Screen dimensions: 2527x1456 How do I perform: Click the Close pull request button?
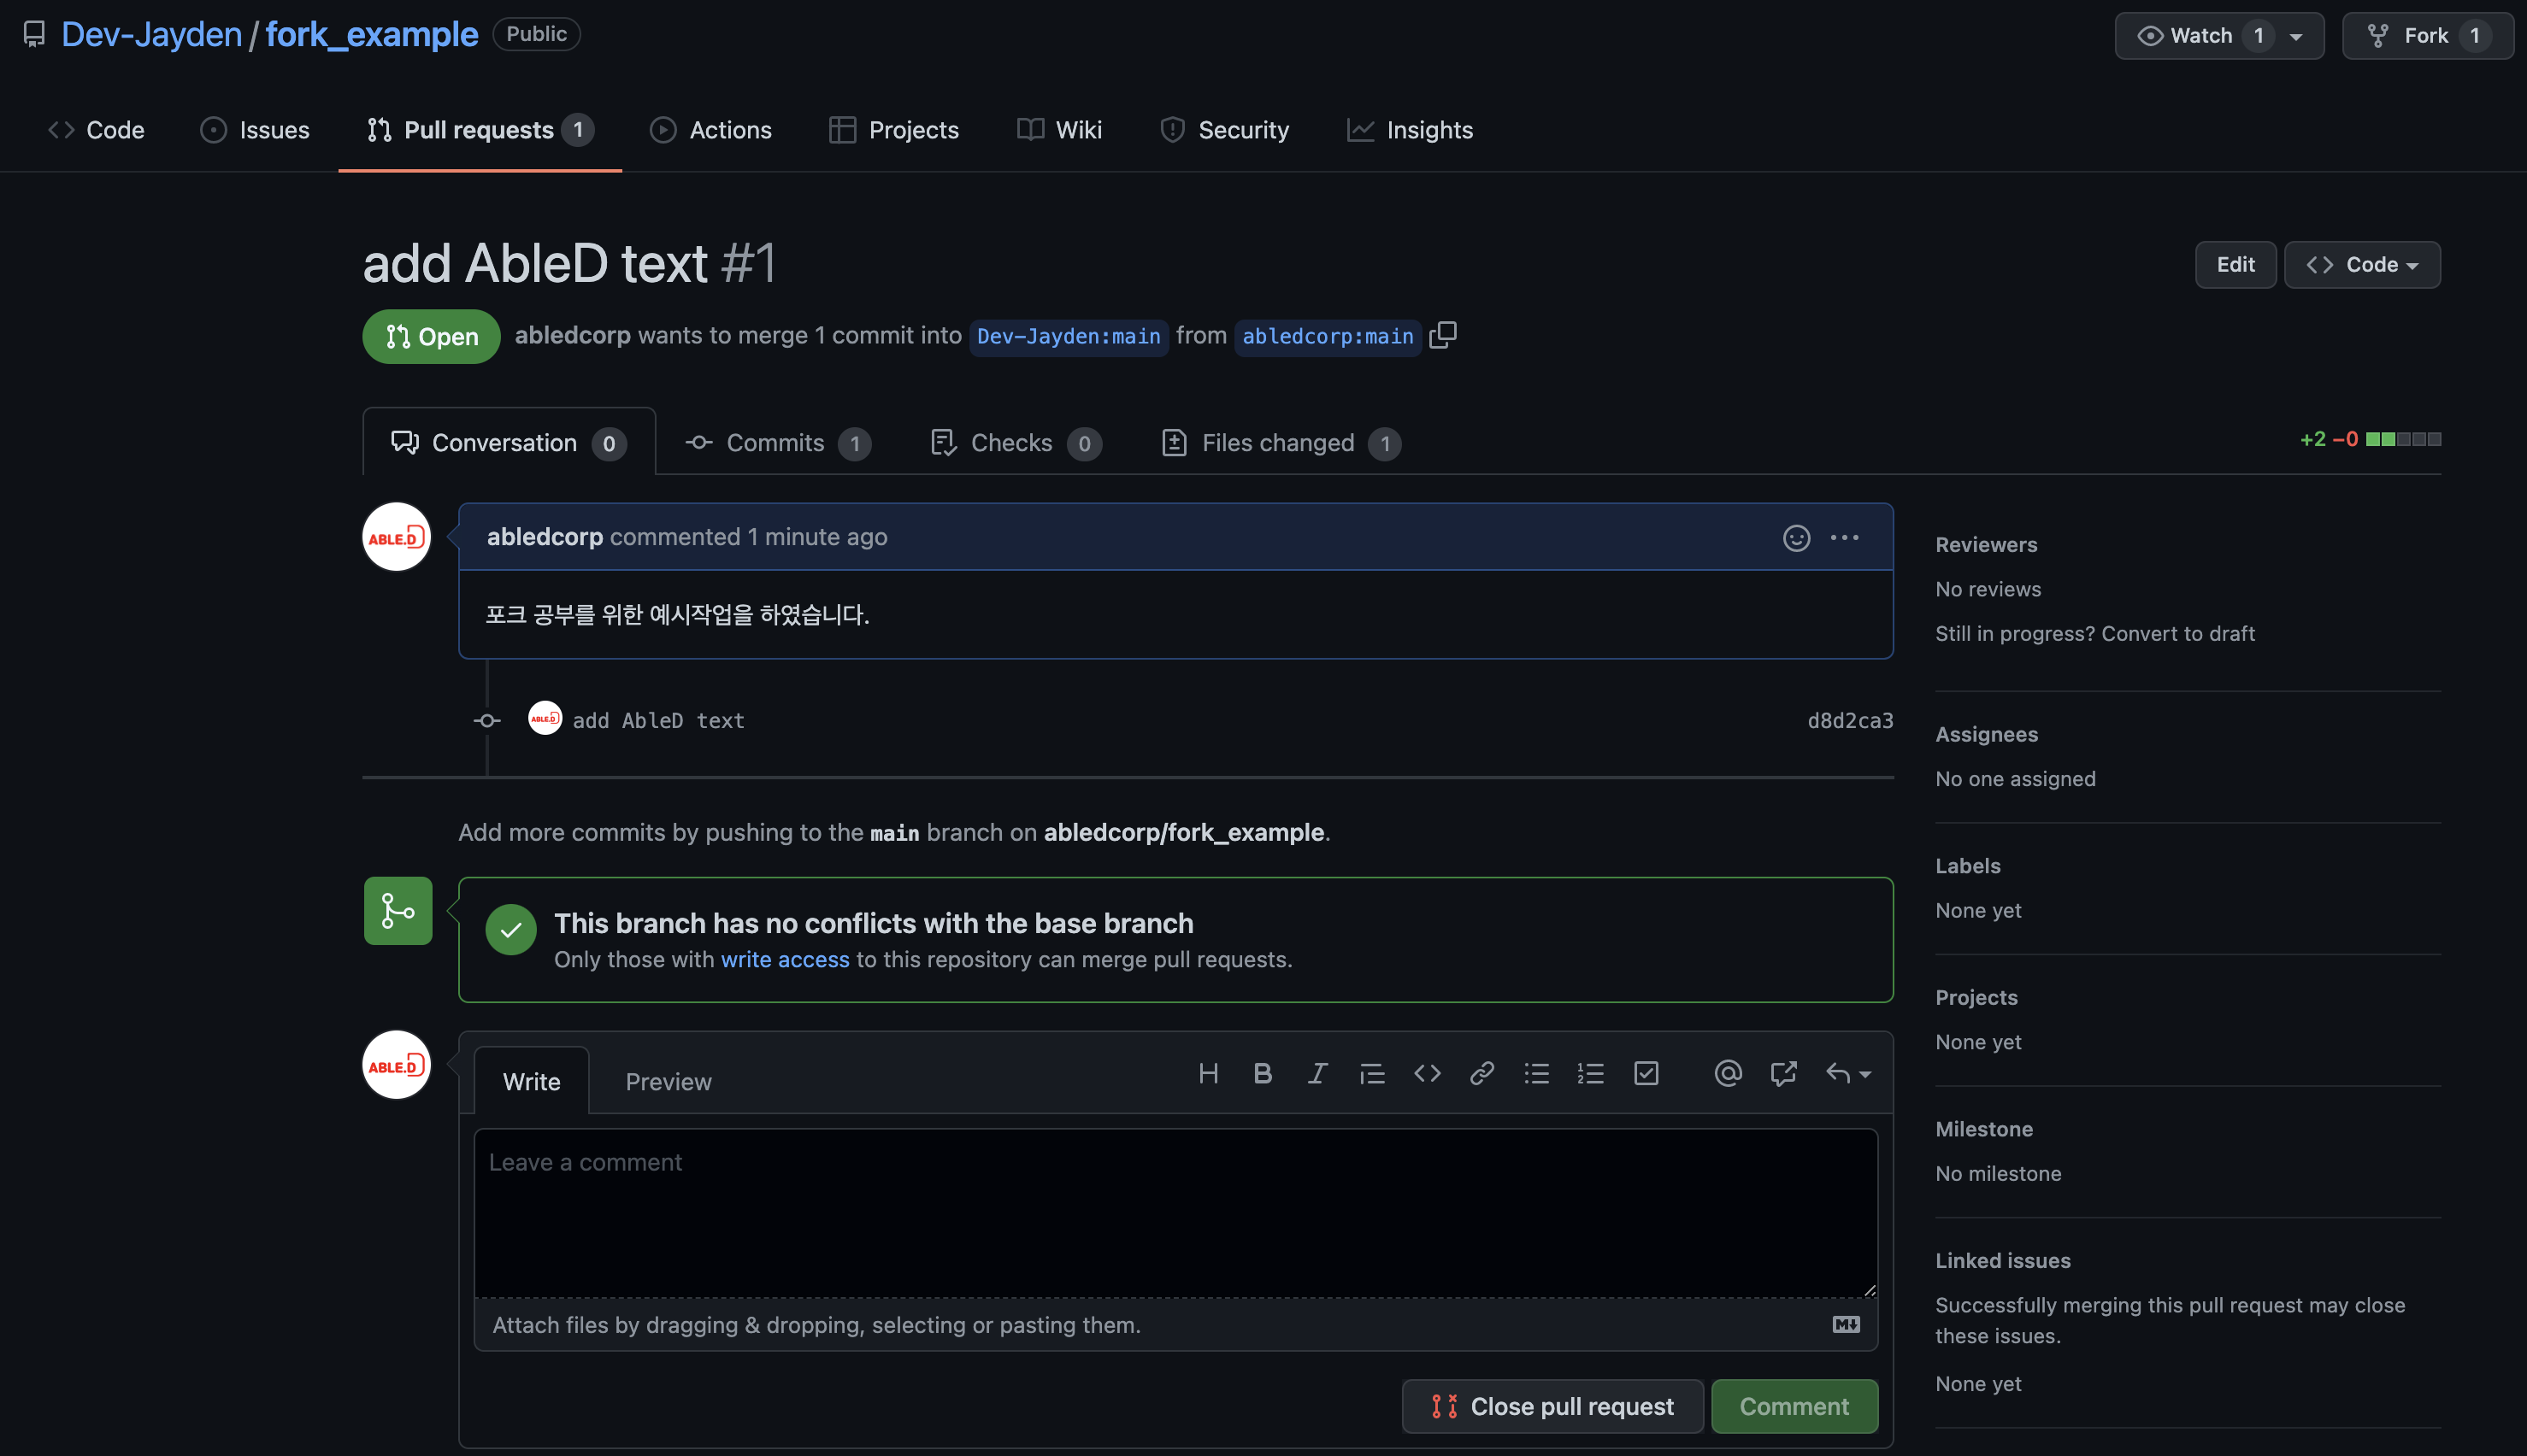pyautogui.click(x=1552, y=1406)
